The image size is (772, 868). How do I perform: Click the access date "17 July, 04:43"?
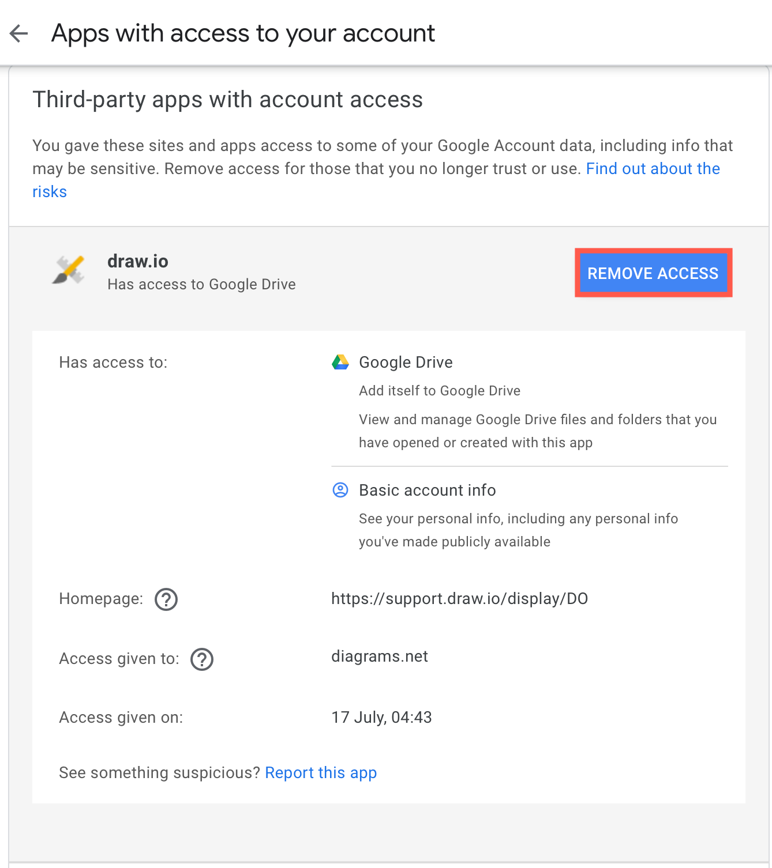[381, 717]
